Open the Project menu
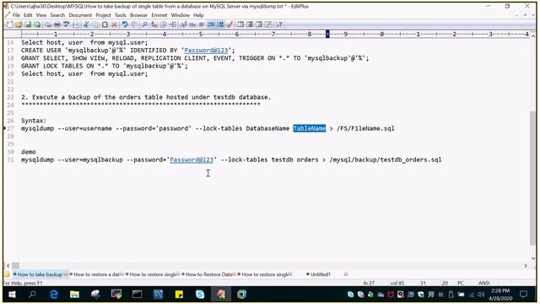The width and height of the screenshot is (540, 304). click(x=103, y=15)
